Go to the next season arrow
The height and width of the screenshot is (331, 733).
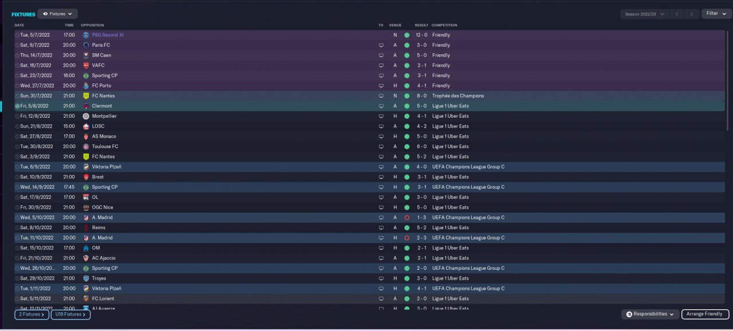(692, 14)
